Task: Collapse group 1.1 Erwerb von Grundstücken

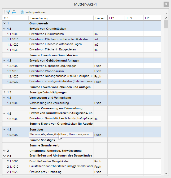Action: click(5, 29)
